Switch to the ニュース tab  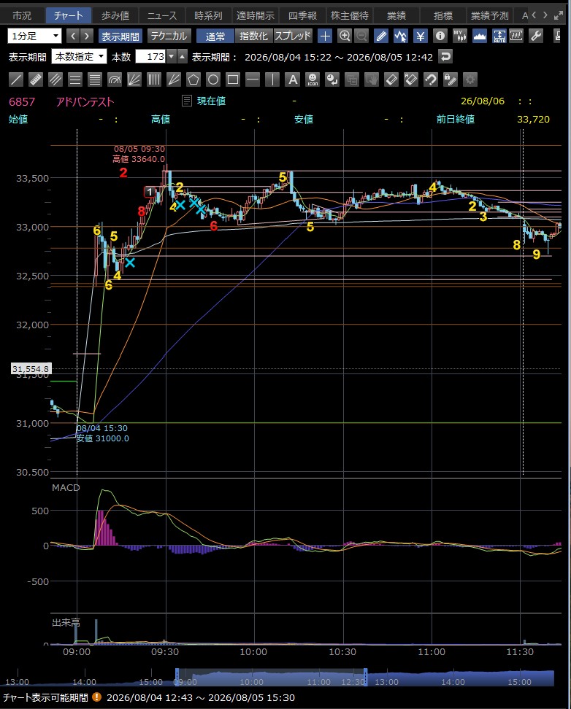tap(161, 15)
